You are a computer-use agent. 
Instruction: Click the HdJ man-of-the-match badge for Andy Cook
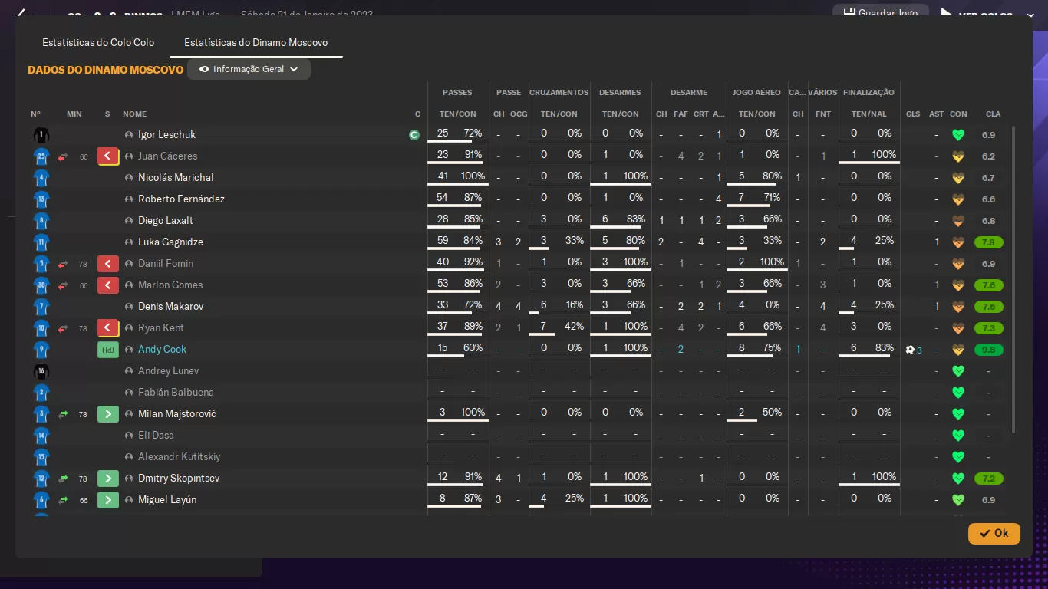pos(108,350)
